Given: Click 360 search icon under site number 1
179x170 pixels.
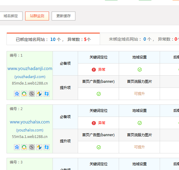Looking at the screenshot, I should coord(24,94).
